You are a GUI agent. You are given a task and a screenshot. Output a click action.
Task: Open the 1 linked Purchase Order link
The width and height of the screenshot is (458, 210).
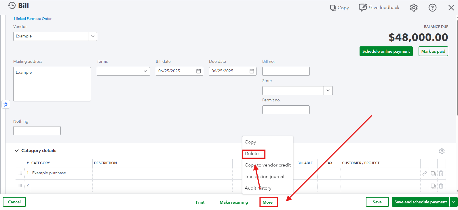coord(33,19)
